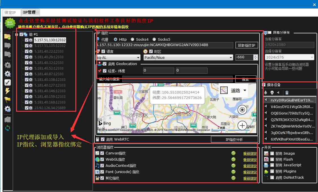Click the -660 offset stepper arrows
Screen dimensions: 318x192
[x=256, y=57]
